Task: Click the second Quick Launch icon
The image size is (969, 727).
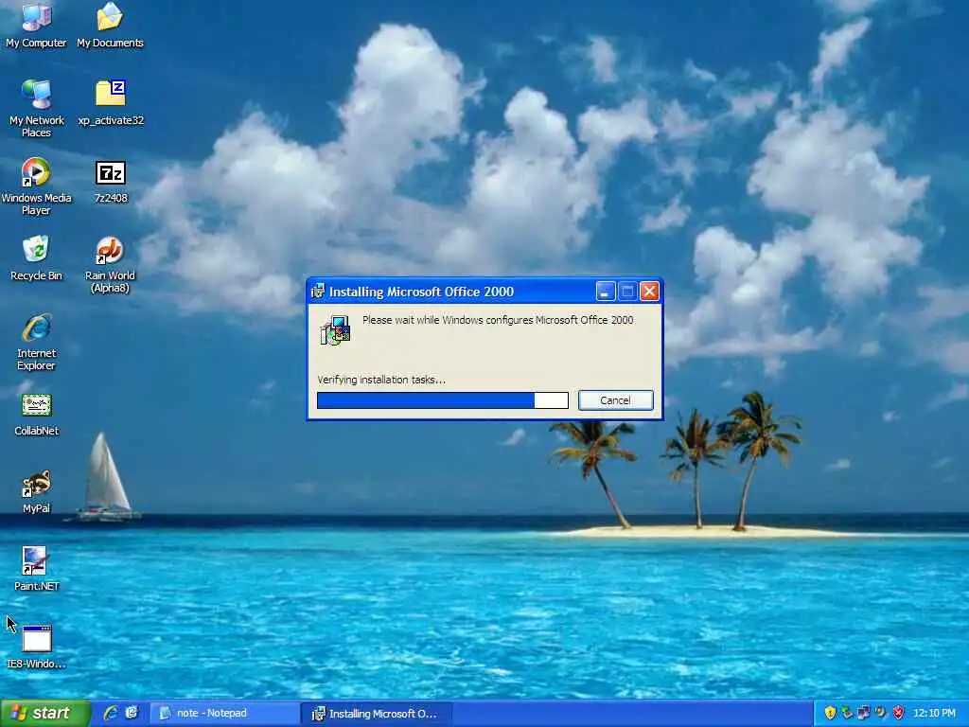Action: 132,713
